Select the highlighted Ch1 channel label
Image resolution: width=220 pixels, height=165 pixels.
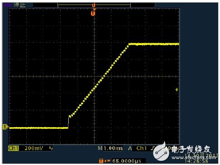tap(14, 148)
